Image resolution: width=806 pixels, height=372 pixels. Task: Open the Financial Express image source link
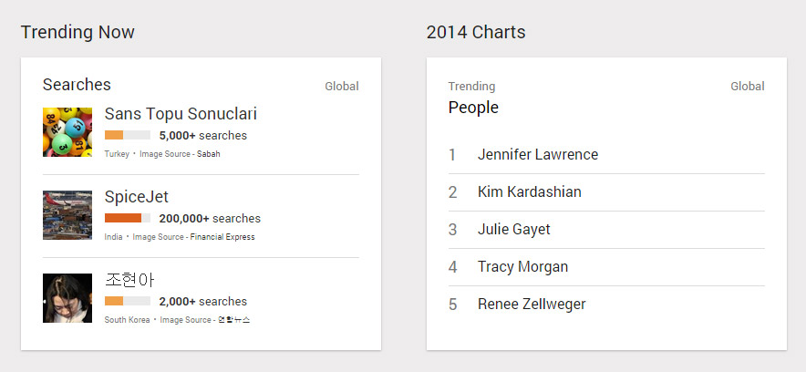coord(222,237)
